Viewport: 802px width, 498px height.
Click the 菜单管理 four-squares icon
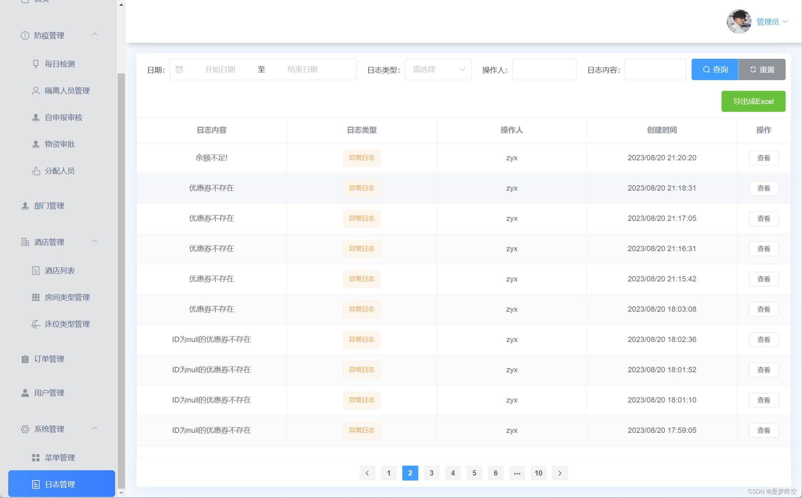click(x=36, y=458)
